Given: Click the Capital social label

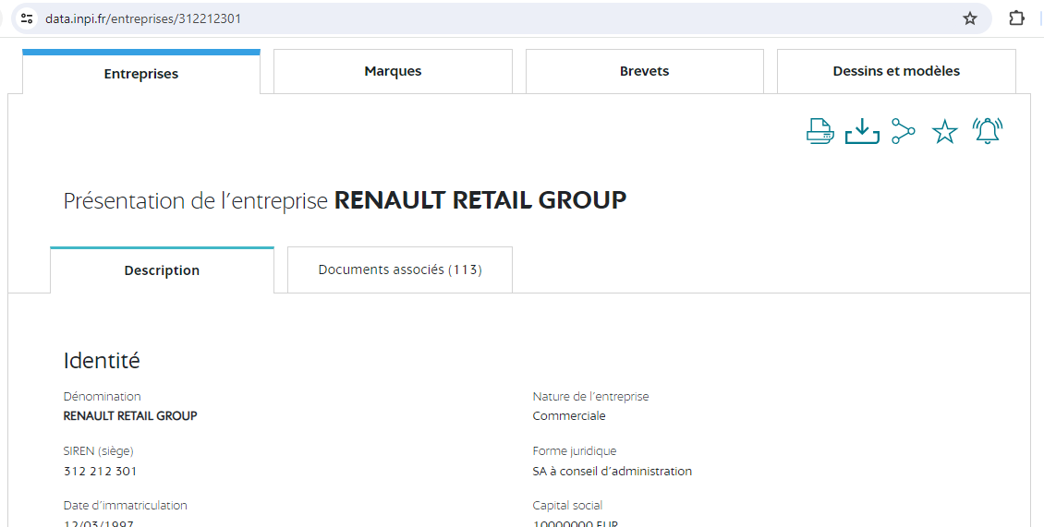Looking at the screenshot, I should pos(567,506).
